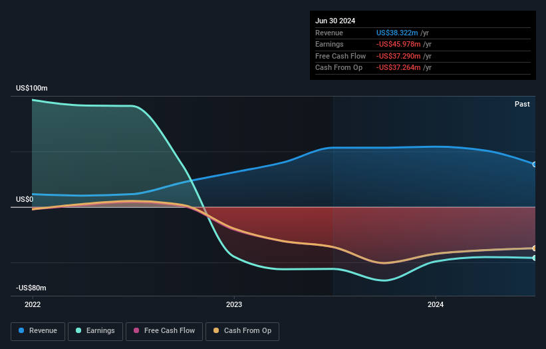Viewport: 546px width, 349px height.
Task: Click the teal Earnings legend dot
Action: click(x=78, y=330)
